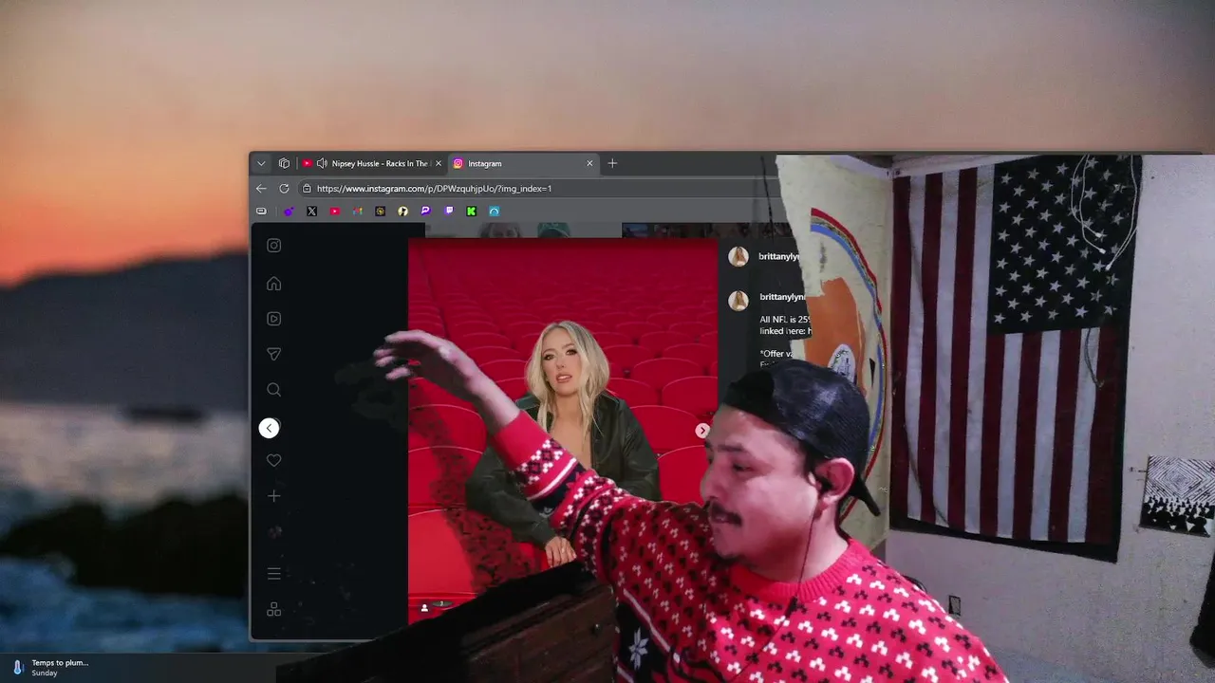Open the Instagram More hamburger menu
The image size is (1215, 683).
273,574
